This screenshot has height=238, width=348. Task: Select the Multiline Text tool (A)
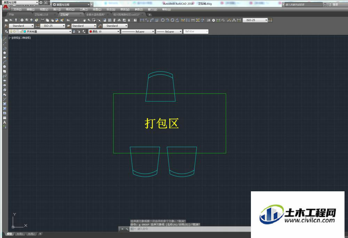[5, 122]
